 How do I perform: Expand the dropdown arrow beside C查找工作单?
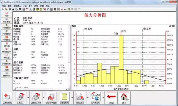tap(44, 98)
